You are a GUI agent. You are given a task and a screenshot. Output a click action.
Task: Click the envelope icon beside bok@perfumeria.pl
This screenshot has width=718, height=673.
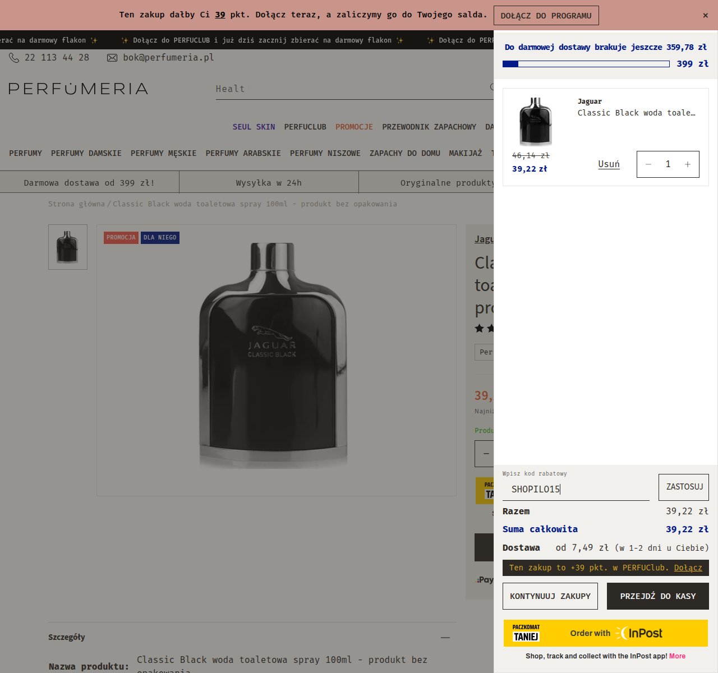click(x=112, y=58)
